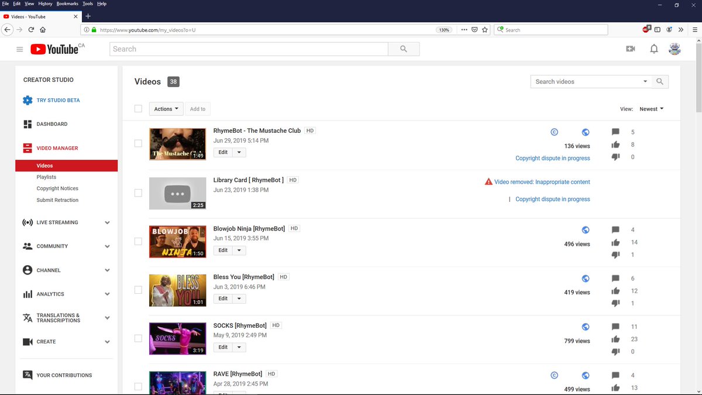This screenshot has width=702, height=395.
Task: Open Playlists in the sidebar
Action: pos(46,177)
